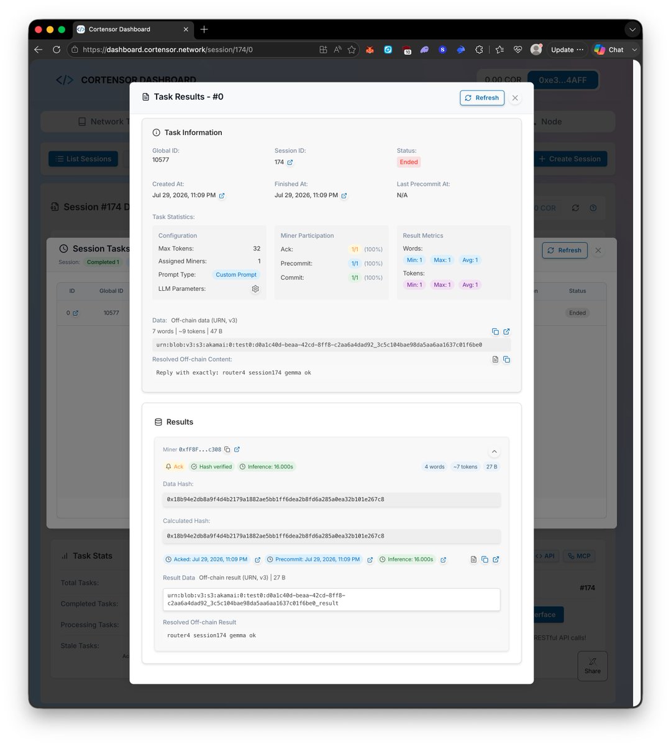View resolved off-chain content document icon
This screenshot has height=746, width=671.
pyautogui.click(x=495, y=359)
